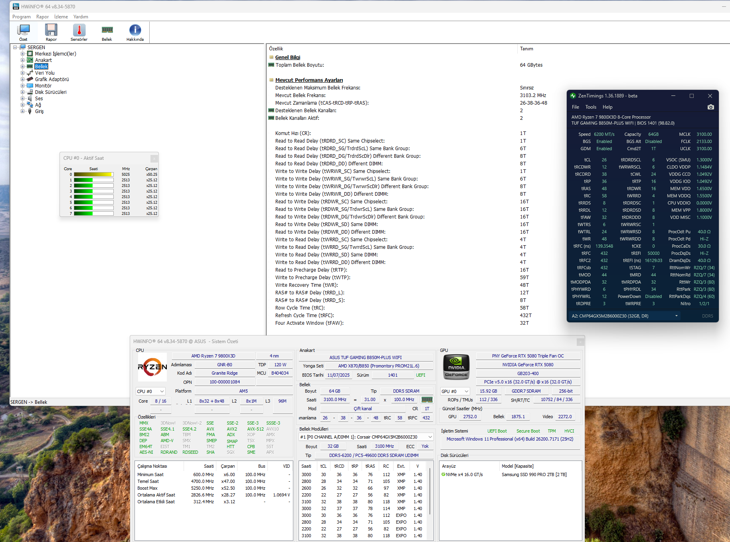Open Sensörler from the HWiNFO toolbar

click(x=79, y=32)
